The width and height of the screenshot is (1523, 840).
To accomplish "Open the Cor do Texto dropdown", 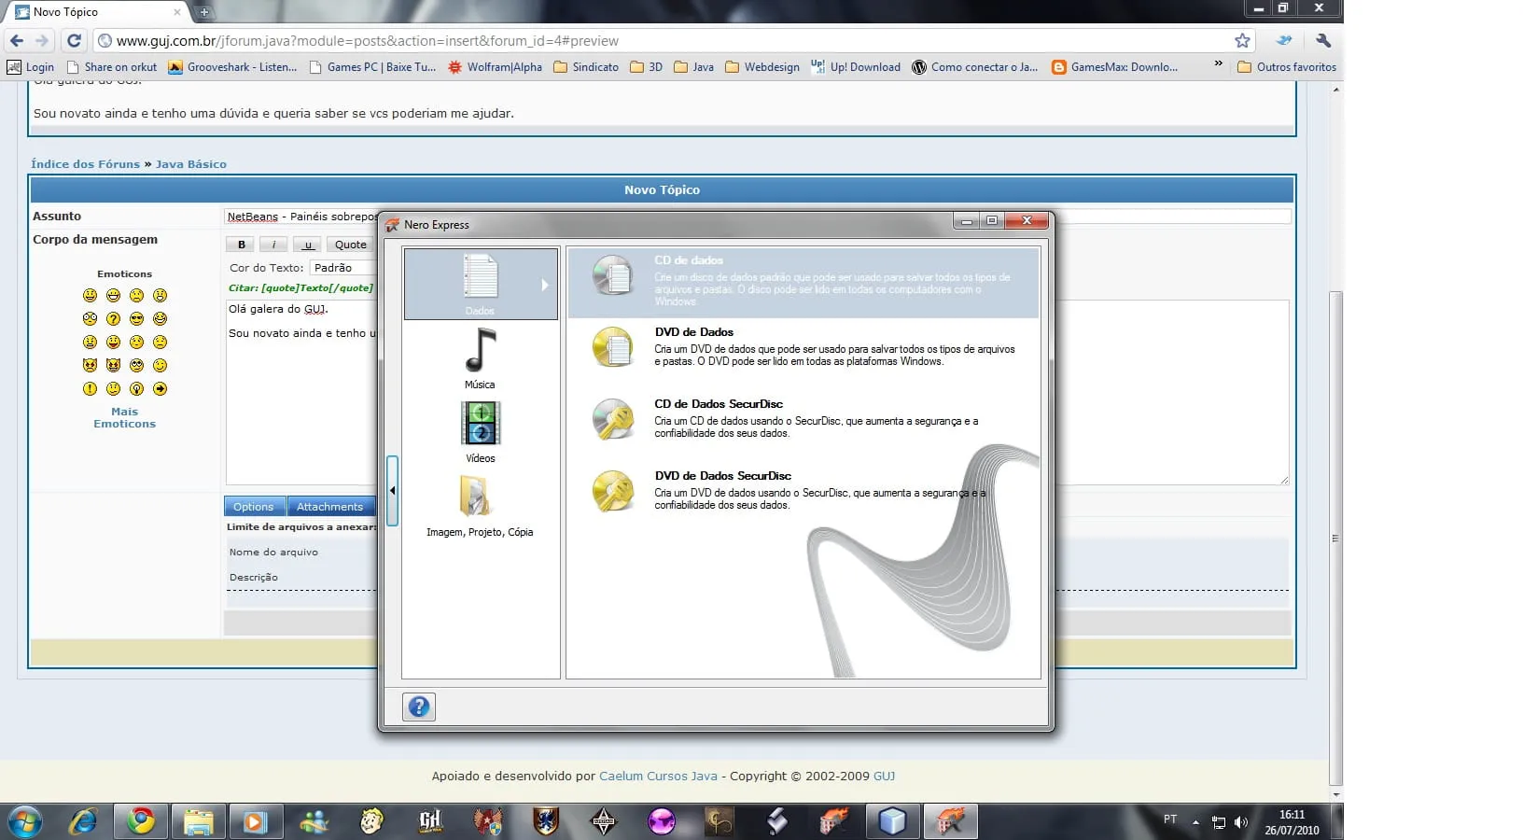I will [x=342, y=268].
